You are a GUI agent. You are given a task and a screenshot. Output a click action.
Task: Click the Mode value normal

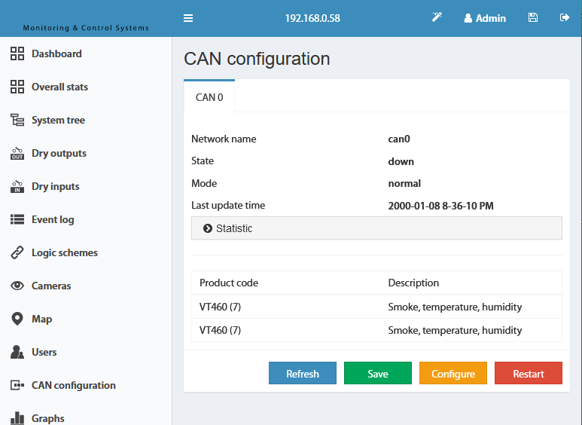click(404, 184)
